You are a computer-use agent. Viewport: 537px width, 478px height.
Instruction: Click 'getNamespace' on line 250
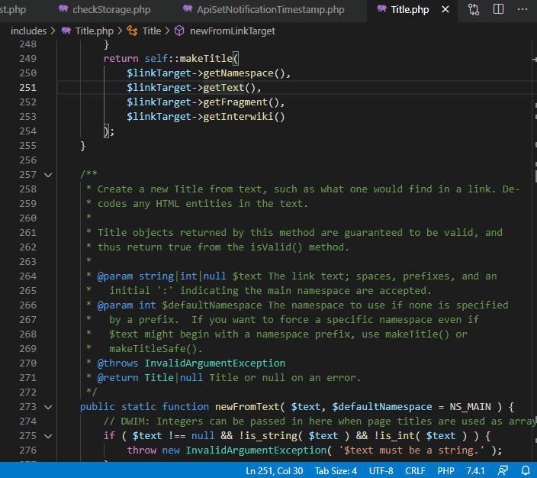238,73
